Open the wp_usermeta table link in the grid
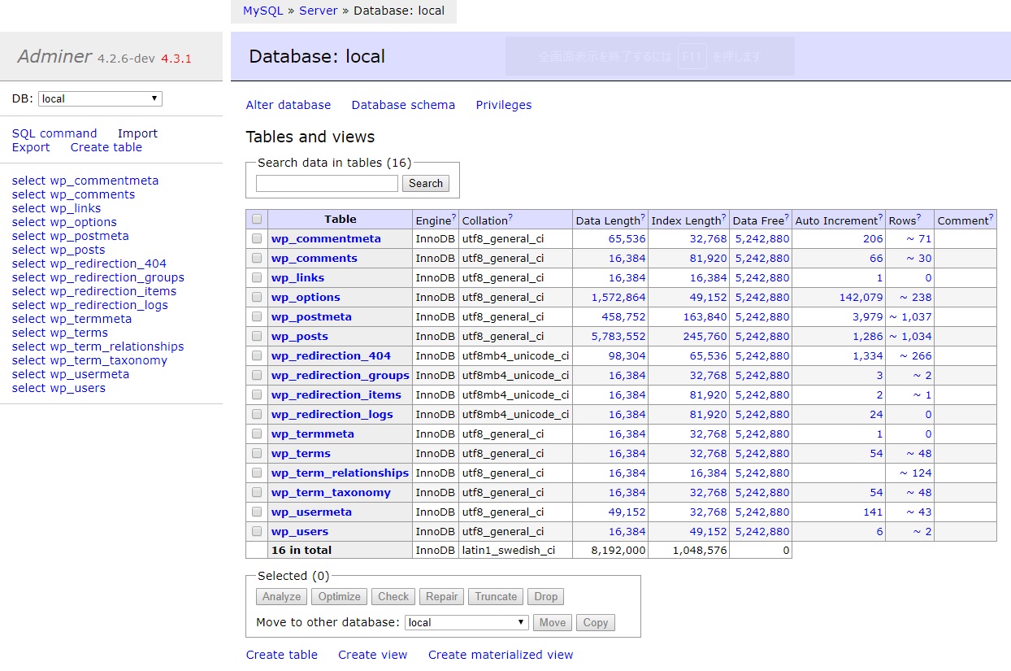The width and height of the screenshot is (1011, 671). [311, 512]
